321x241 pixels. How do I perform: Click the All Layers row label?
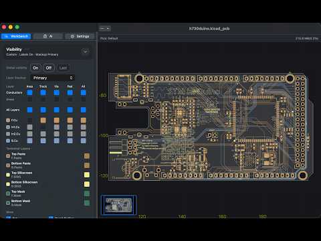(13, 110)
